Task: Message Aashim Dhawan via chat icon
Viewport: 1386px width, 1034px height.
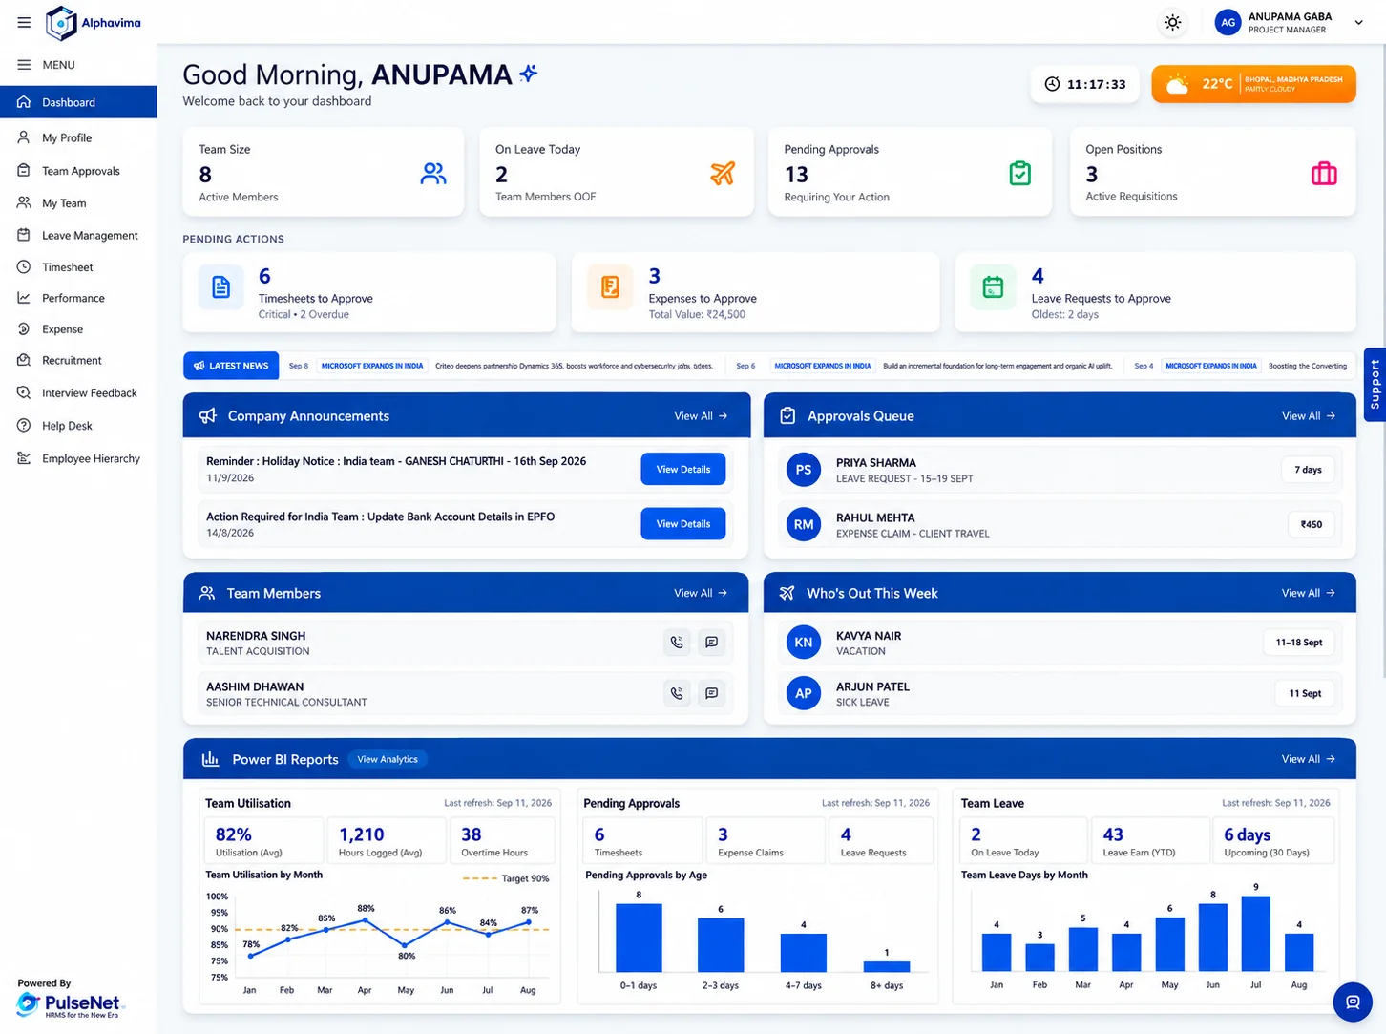Action: tap(711, 693)
